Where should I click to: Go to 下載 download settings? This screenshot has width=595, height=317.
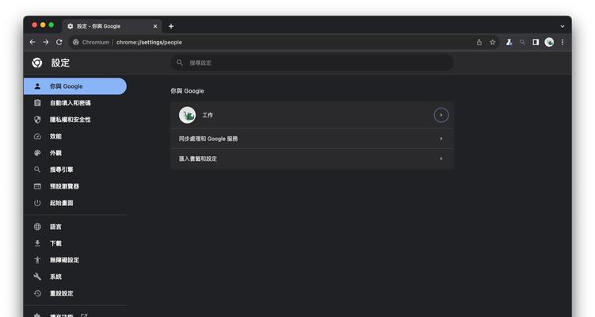(x=75, y=243)
